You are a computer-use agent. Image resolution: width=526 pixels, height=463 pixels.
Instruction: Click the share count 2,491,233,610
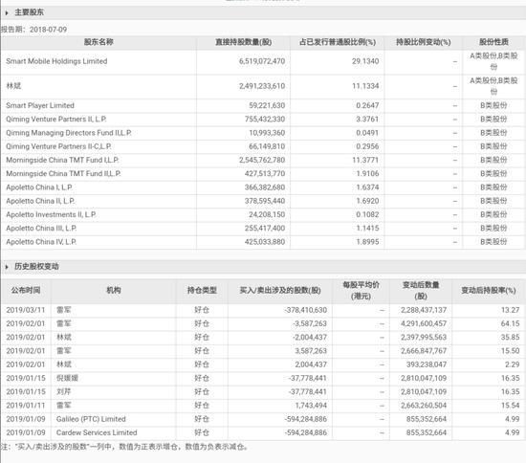[262, 86]
